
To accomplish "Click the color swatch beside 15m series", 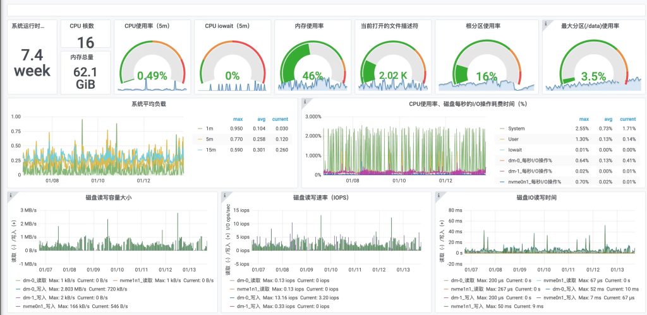I will (201, 149).
